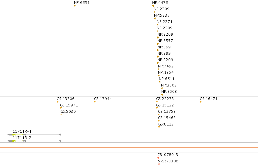The height and width of the screenshot is (166, 258).
Task: Select the 5-SZ-3308 red triangle marker
Action: (159, 164)
